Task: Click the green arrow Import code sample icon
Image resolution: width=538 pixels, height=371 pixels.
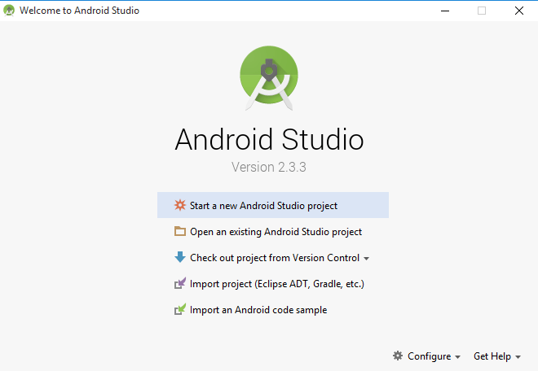Action: click(x=180, y=309)
